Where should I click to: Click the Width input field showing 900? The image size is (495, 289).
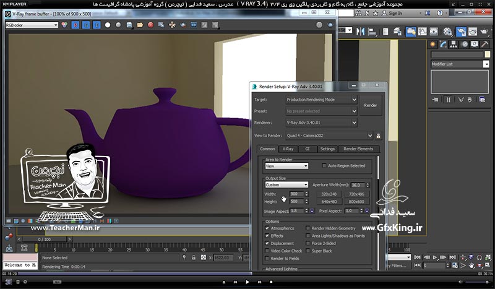coord(297,194)
